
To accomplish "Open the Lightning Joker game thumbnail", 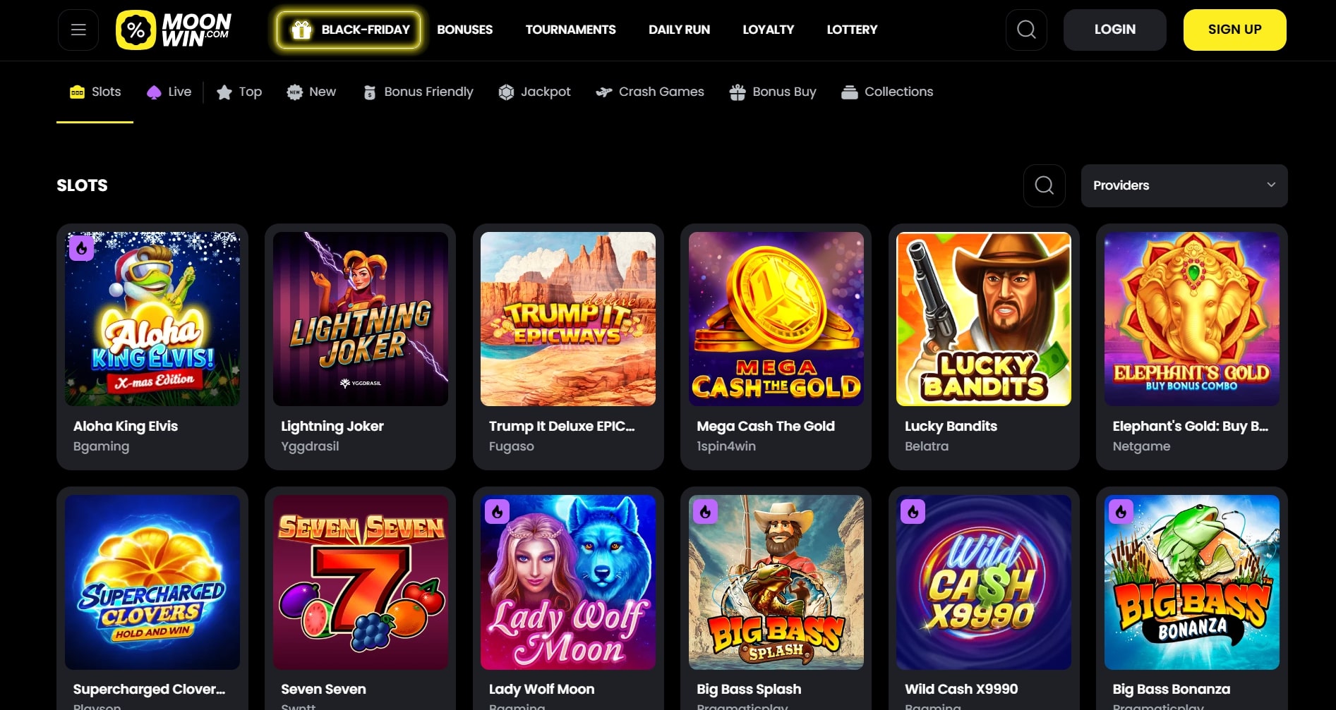I will coord(360,319).
